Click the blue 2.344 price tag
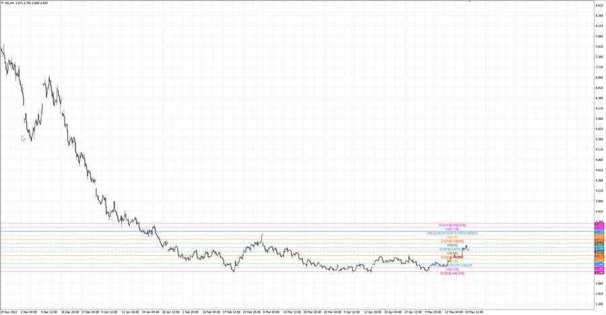Image resolution: width=606 pixels, height=315 pixels. coord(599,265)
